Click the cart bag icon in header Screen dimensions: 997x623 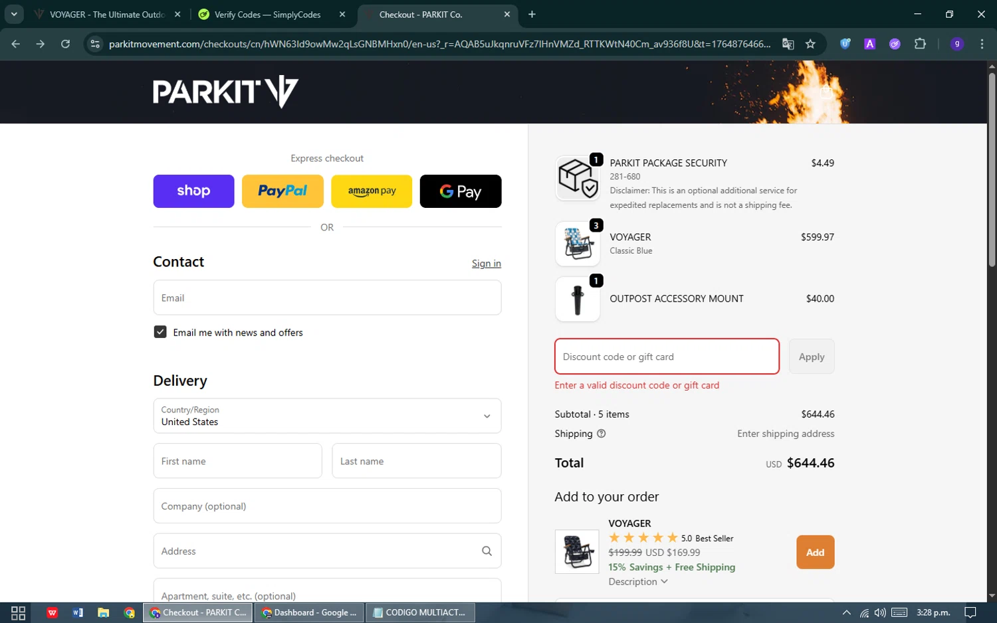pyautogui.click(x=826, y=92)
